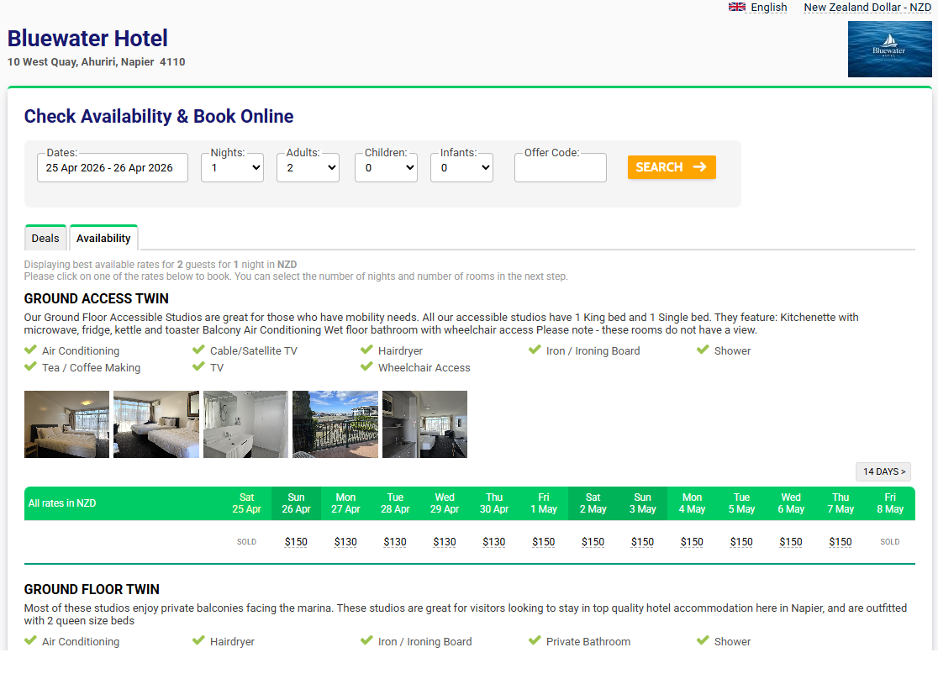Book the $150 rate for Thu 7 May

coord(841,542)
